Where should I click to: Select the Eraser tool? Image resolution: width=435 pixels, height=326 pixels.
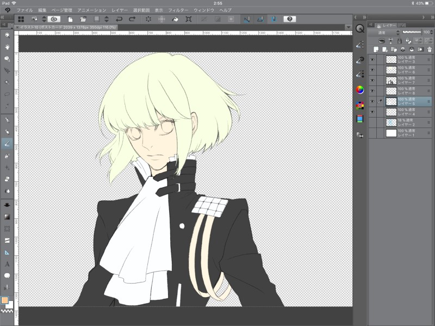[x=7, y=179]
